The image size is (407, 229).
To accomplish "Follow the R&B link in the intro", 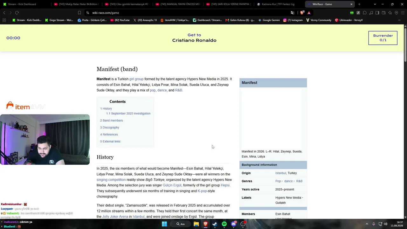I will click(179, 90).
